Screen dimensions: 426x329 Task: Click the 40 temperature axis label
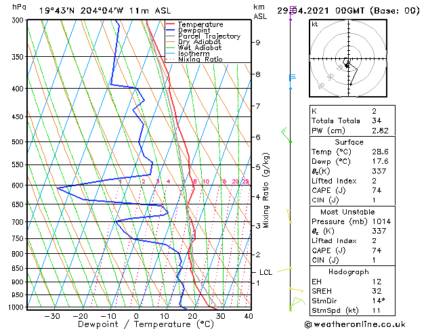point(249,316)
